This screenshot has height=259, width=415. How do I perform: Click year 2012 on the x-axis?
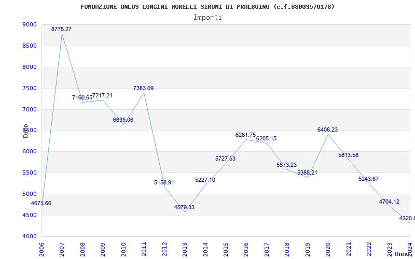tap(164, 250)
